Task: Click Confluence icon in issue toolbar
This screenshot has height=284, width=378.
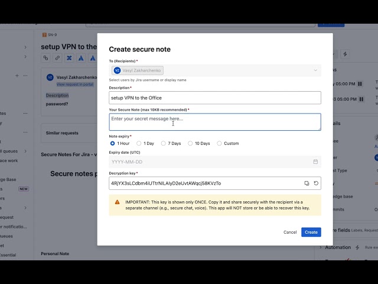Action: pyautogui.click(x=69, y=58)
